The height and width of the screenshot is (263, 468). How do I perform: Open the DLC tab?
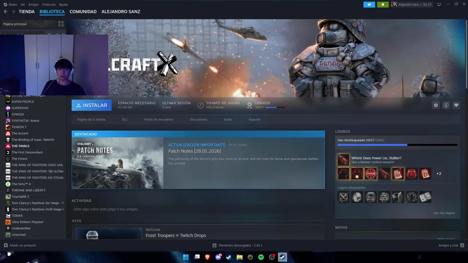tap(125, 119)
